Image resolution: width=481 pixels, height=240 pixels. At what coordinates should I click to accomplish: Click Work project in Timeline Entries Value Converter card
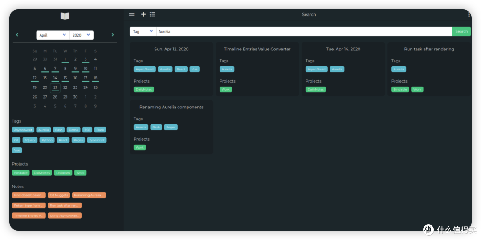(226, 89)
